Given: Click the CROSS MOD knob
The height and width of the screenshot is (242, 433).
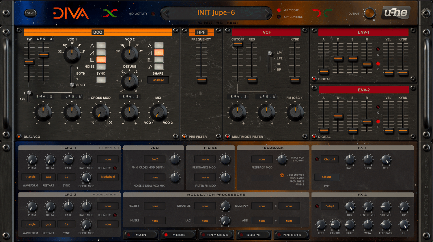Looking at the screenshot, I should tap(101, 112).
